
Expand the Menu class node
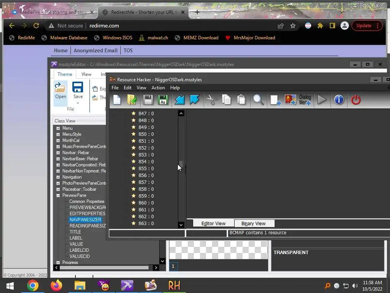click(58, 128)
